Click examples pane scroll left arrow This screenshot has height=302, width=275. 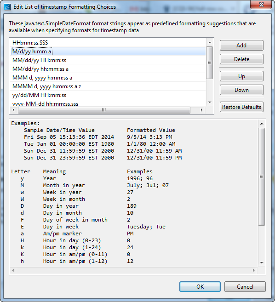tap(13, 270)
